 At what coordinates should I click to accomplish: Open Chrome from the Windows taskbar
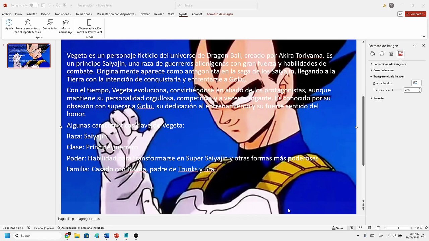[67, 236]
